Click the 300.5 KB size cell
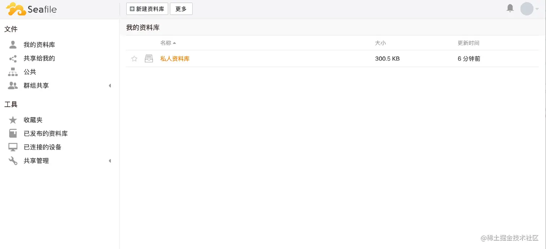This screenshot has width=546, height=249. [387, 59]
